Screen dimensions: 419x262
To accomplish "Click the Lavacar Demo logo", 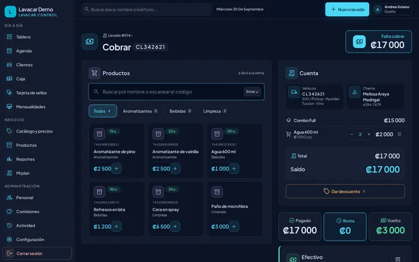I will pos(10,12).
